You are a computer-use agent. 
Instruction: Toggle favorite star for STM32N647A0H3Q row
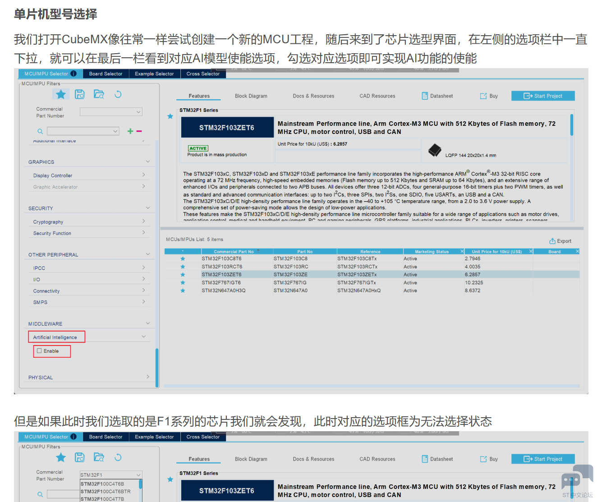click(183, 291)
